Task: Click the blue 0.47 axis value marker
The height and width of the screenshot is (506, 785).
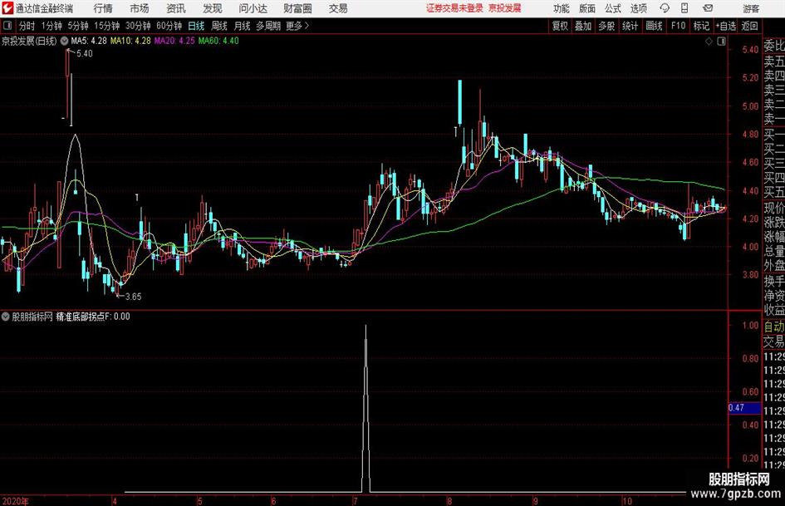Action: [x=744, y=408]
